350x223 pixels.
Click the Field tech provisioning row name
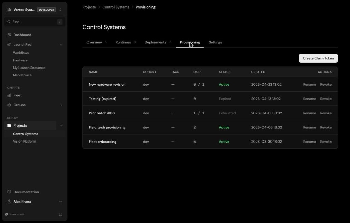[107, 127]
